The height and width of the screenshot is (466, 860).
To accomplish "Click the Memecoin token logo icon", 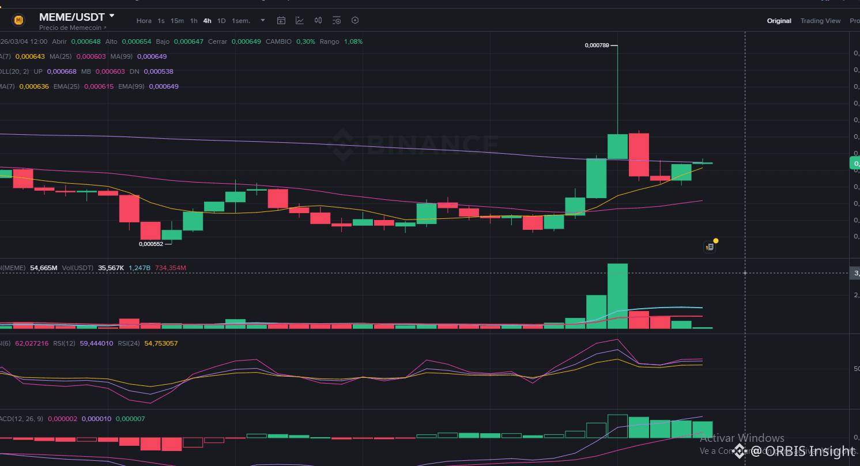I will [18, 21].
